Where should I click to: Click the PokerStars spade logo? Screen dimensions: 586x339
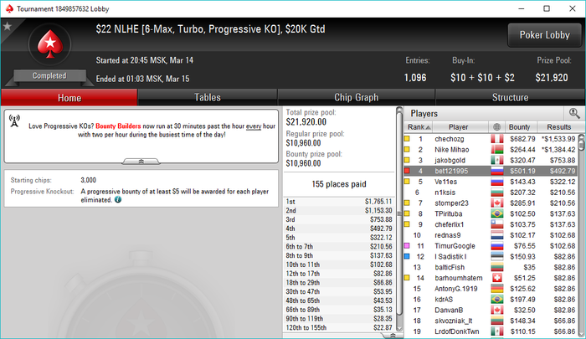pyautogui.click(x=49, y=44)
